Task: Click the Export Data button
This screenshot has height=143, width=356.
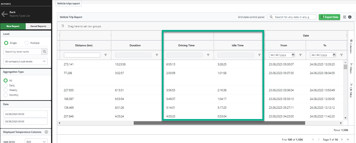Action: (x=329, y=17)
